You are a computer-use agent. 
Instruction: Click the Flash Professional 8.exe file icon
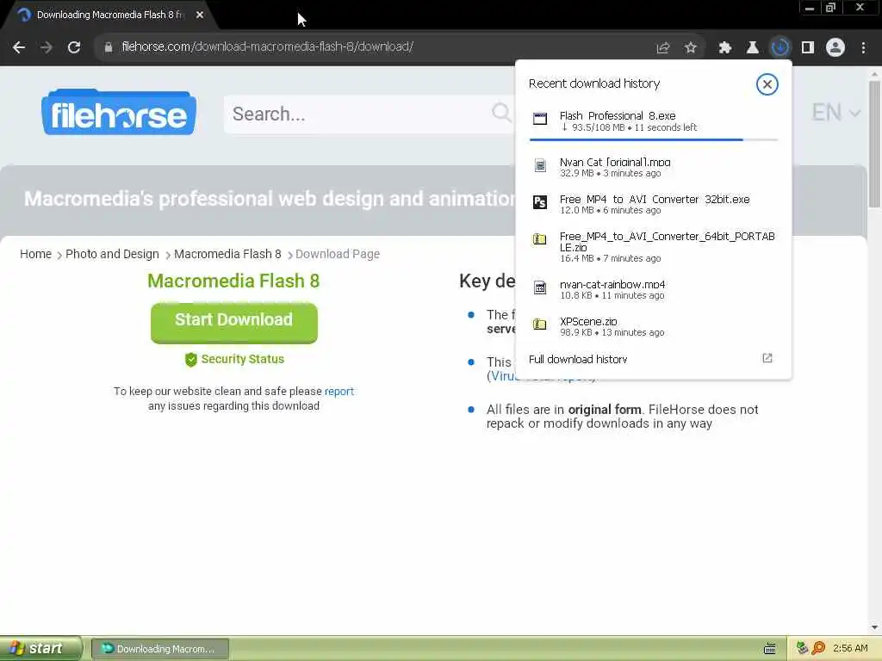tap(540, 119)
